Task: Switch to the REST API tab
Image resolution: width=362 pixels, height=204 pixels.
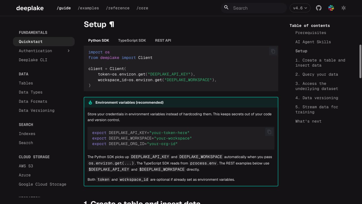Action: 163,40
